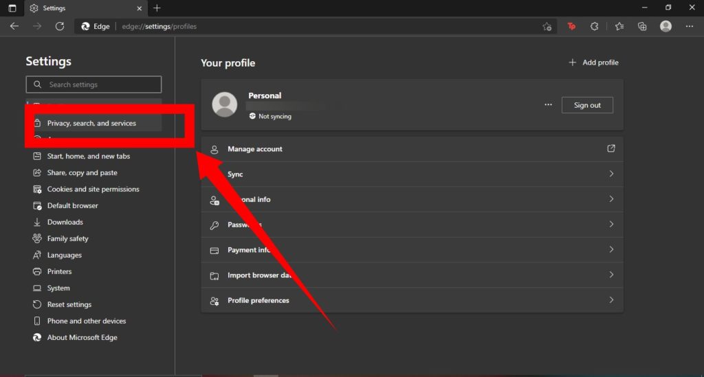Open the profile avatar in toolbar
The image size is (704, 377).
665,27
